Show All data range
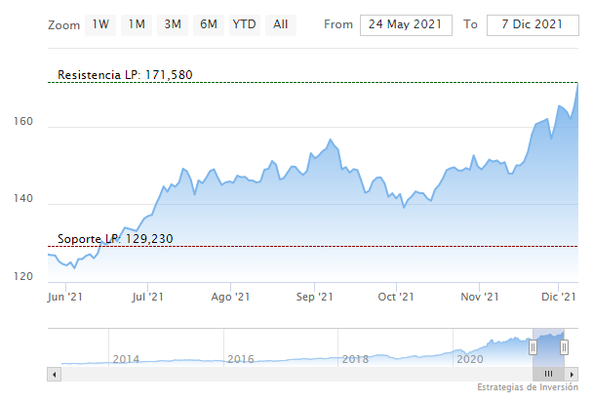The height and width of the screenshot is (402, 593). pos(281,24)
